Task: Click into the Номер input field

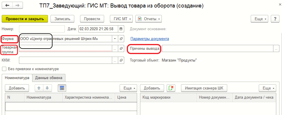Action: click(42, 29)
